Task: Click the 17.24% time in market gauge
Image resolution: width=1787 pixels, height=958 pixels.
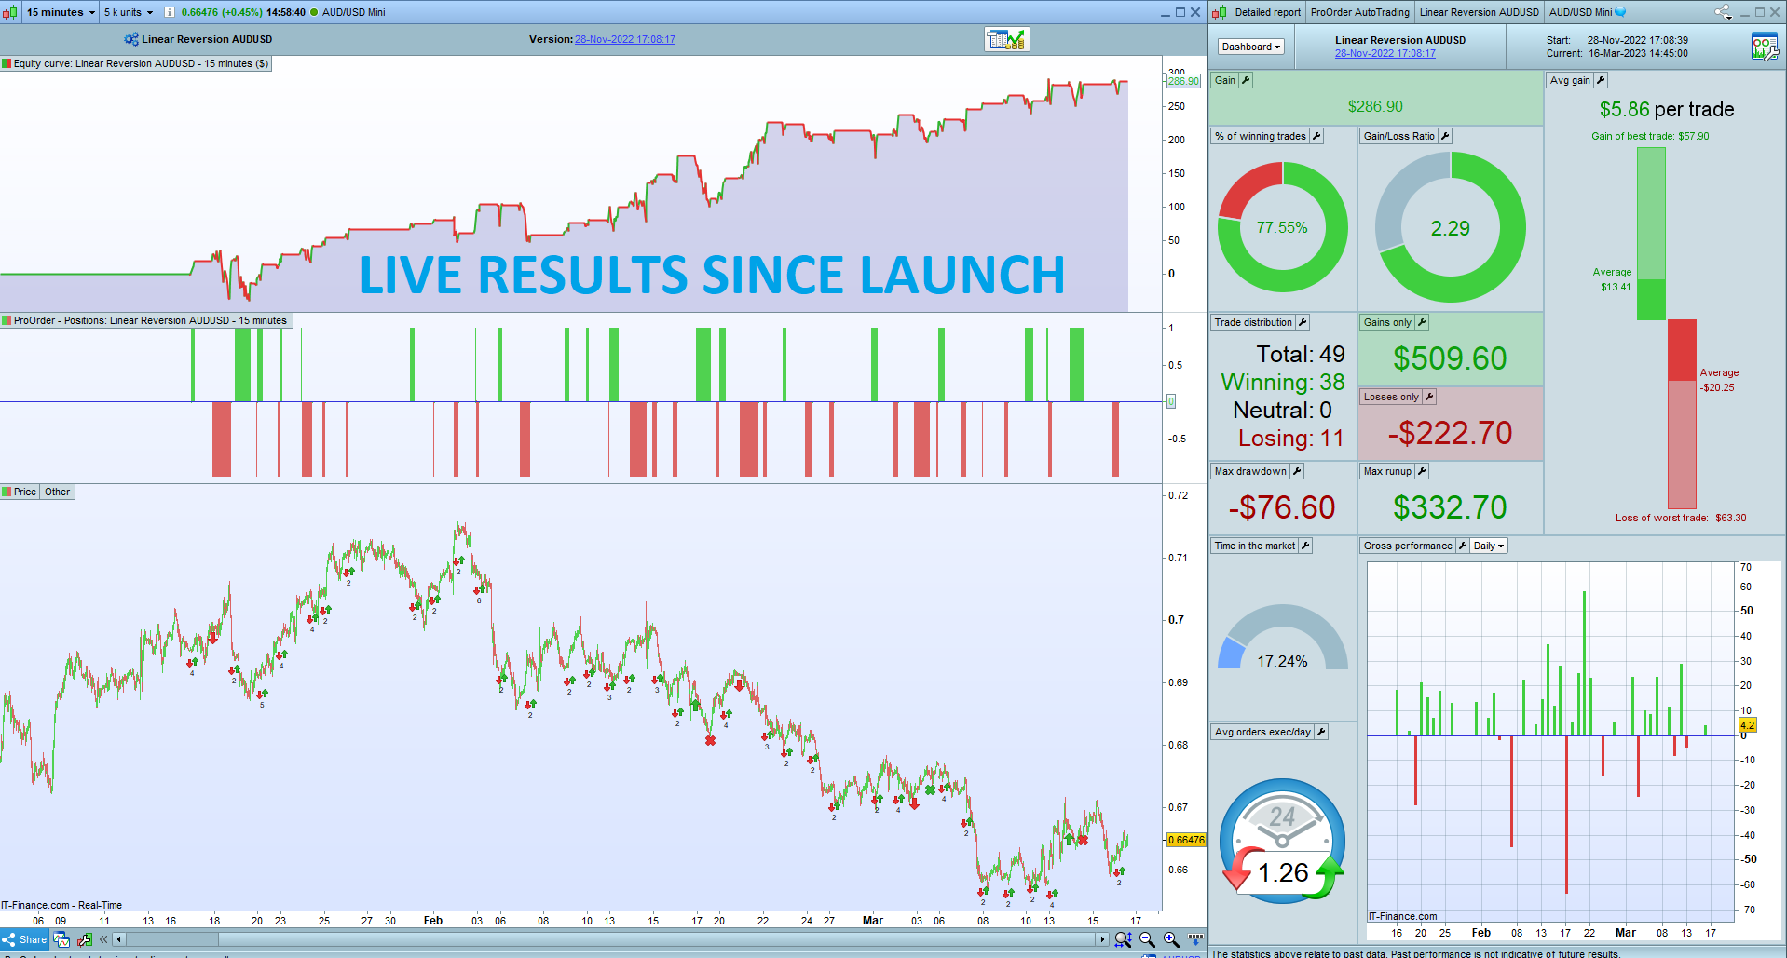Action: (x=1283, y=638)
